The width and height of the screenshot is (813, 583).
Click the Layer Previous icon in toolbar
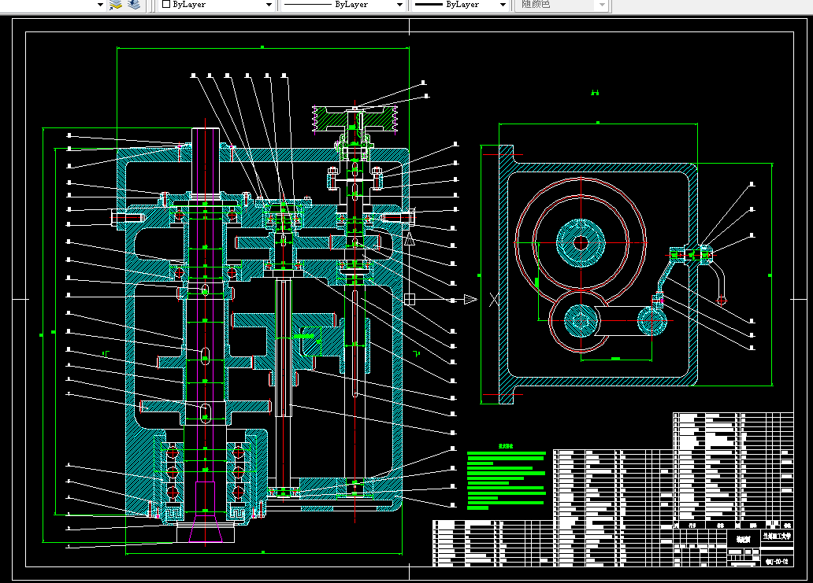point(134,5)
